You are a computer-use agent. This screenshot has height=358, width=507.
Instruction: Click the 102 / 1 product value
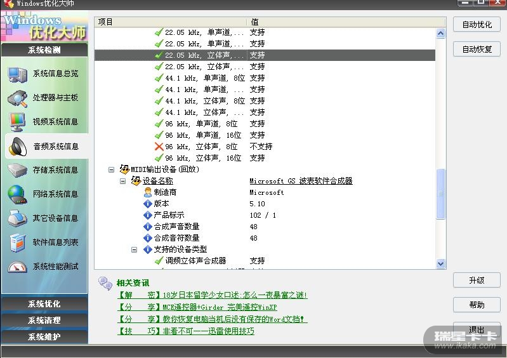(x=263, y=215)
